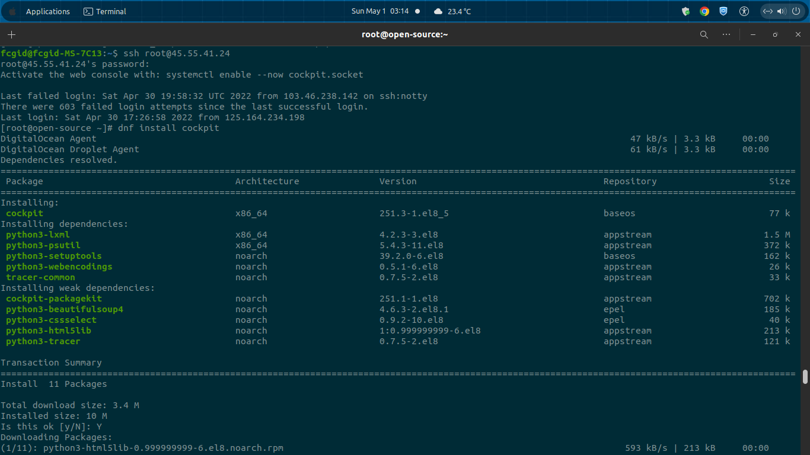810x455 pixels.
Task: Minimize the terminal window
Action: point(753,34)
